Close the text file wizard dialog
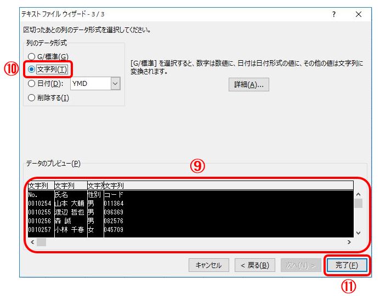The height and width of the screenshot is (296, 380). tap(359, 14)
